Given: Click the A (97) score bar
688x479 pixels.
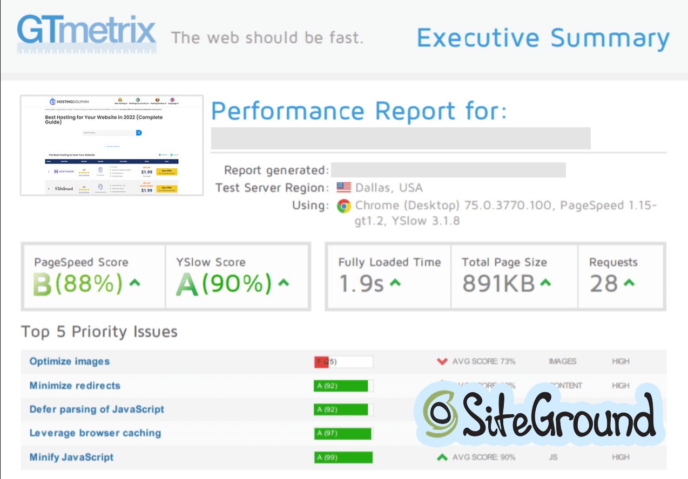Looking at the screenshot, I should (x=343, y=433).
